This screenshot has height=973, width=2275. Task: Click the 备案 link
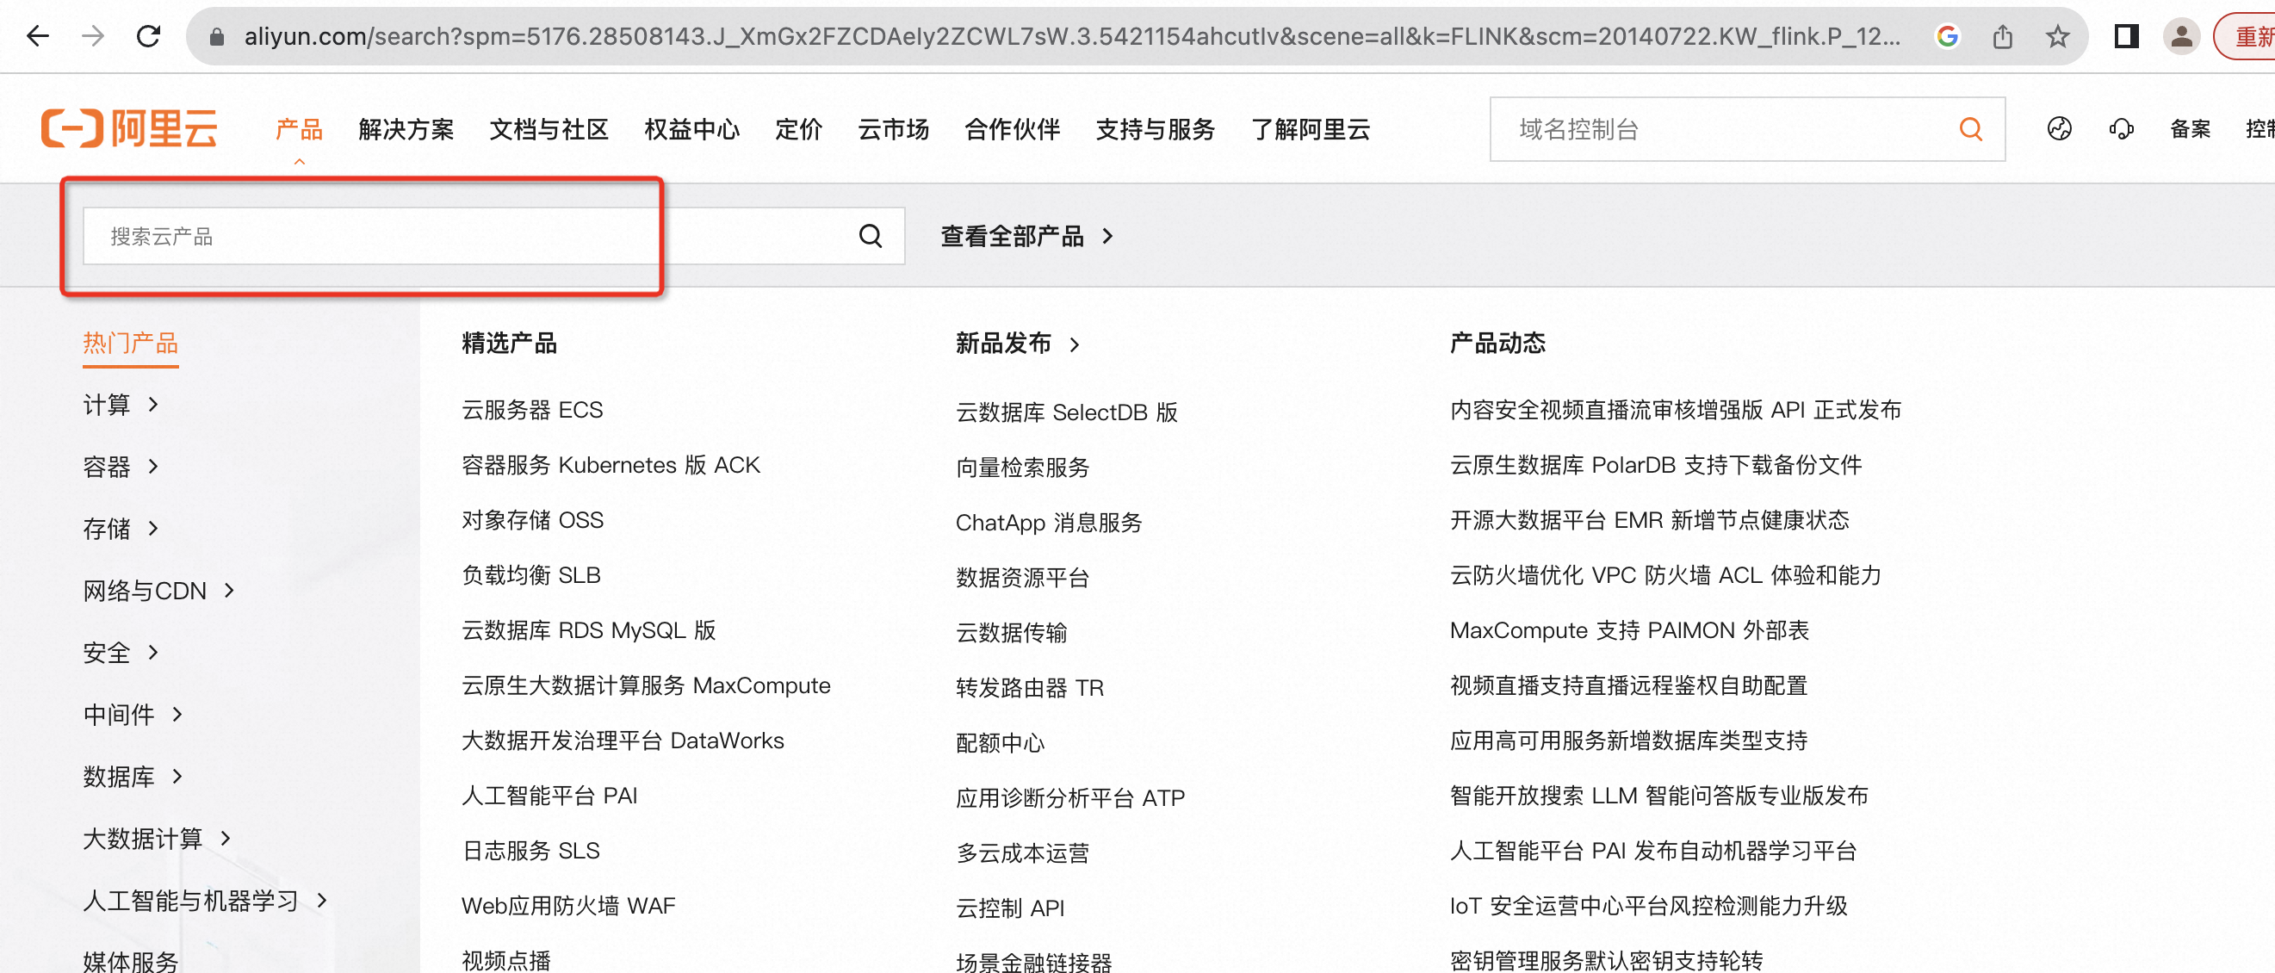point(2190,129)
